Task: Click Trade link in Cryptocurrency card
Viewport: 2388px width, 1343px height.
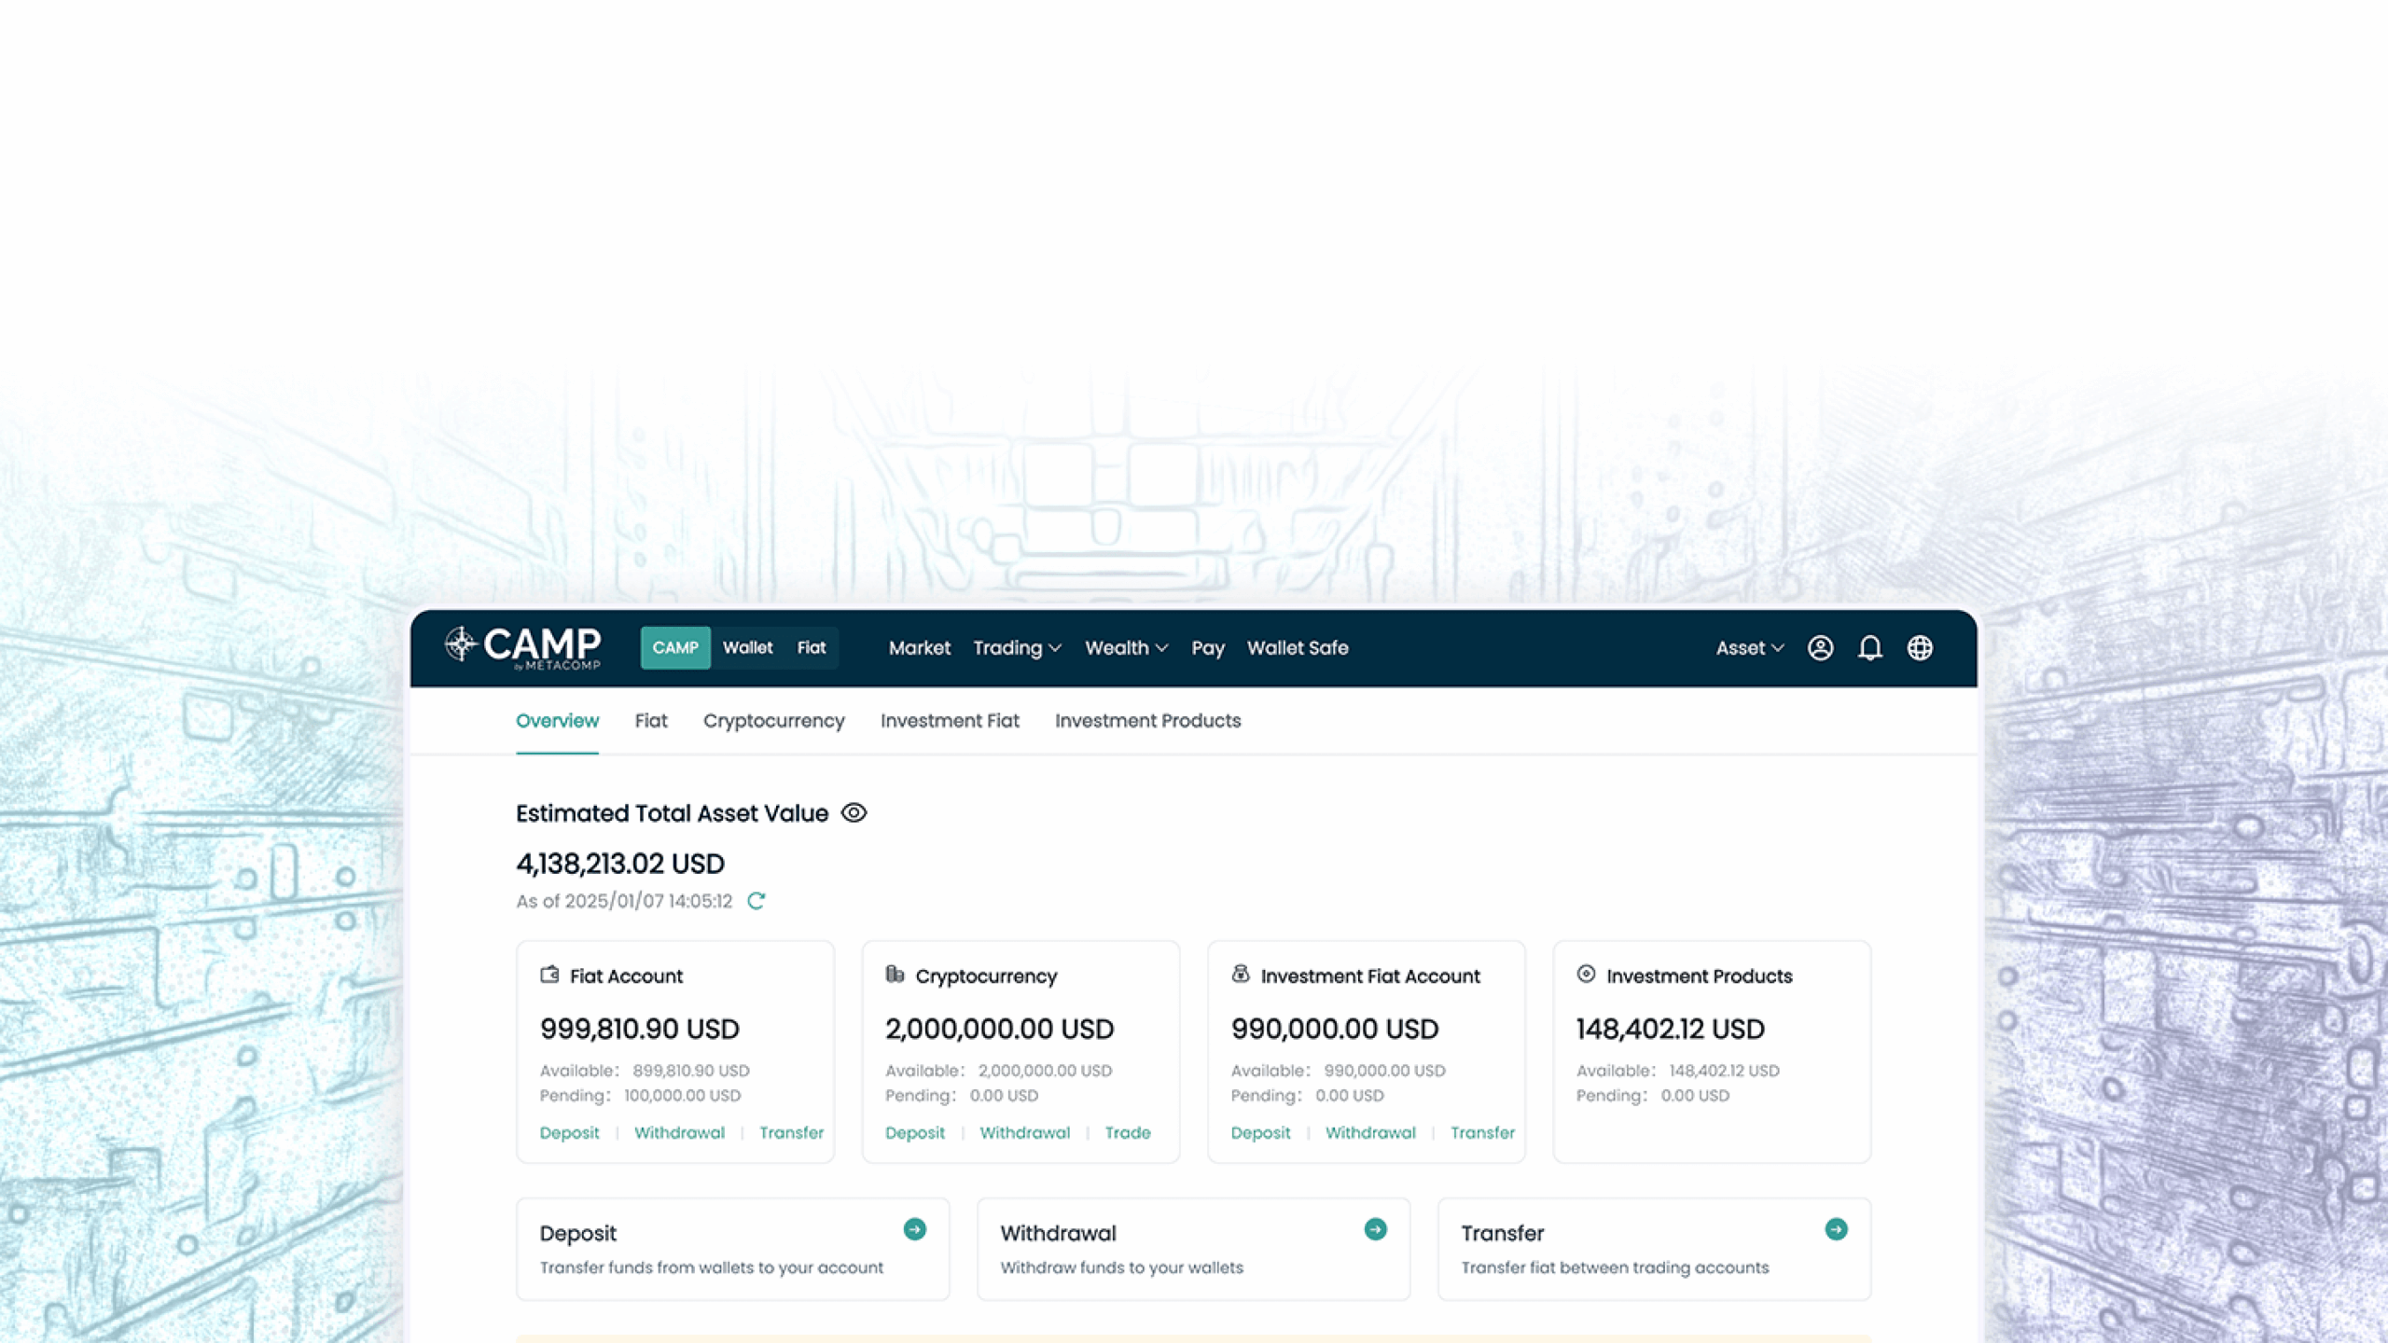Action: click(1127, 1133)
